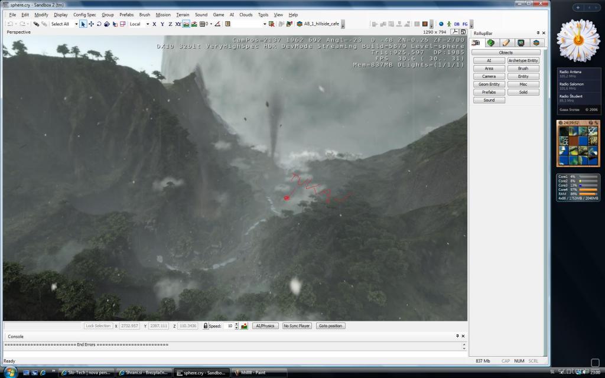This screenshot has height=378, width=605.
Task: Click the link objects chain icon
Action: point(36,24)
